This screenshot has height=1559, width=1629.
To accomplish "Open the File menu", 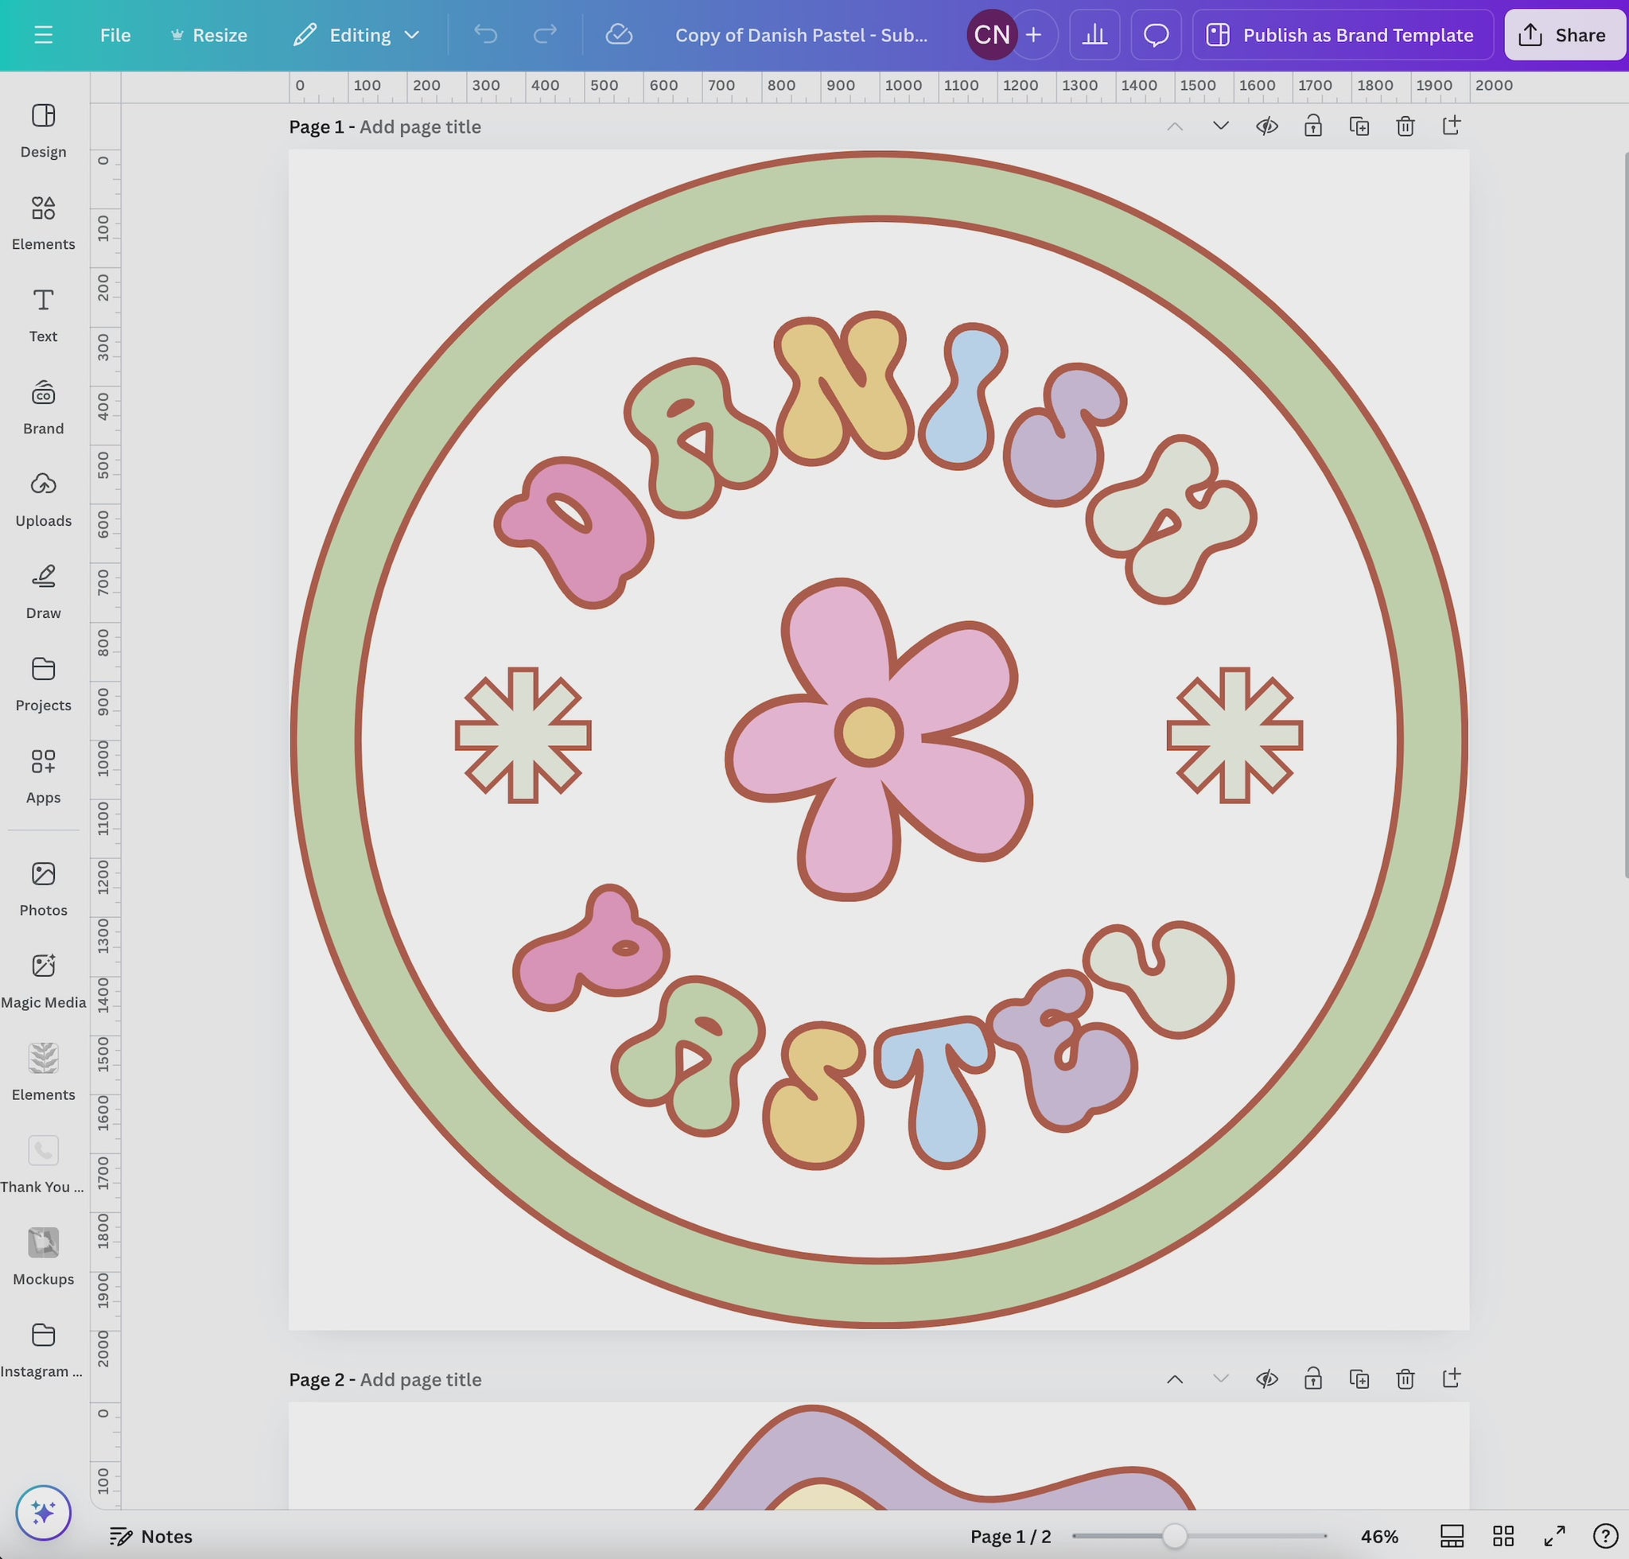I will (x=115, y=35).
